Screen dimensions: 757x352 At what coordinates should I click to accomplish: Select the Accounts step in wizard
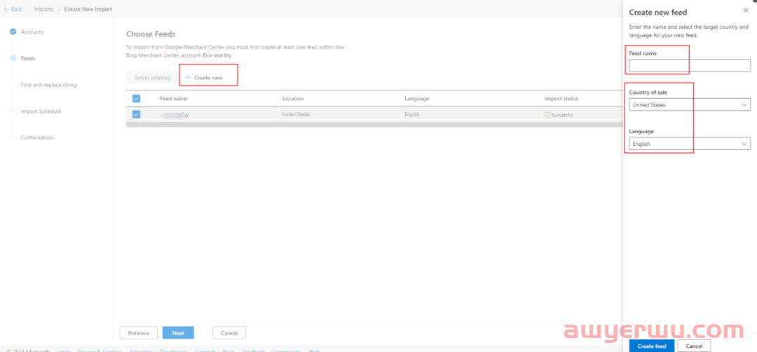32,32
